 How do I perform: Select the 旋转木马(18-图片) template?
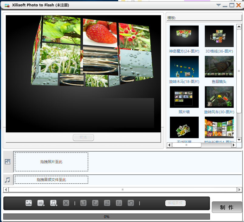184,67
